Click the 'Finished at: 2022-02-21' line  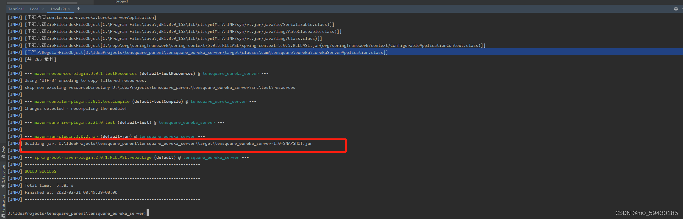(71, 192)
